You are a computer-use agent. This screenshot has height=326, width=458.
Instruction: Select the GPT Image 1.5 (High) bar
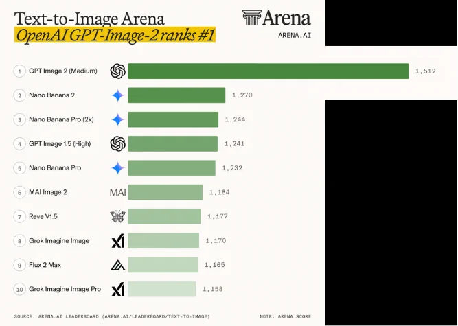point(172,143)
